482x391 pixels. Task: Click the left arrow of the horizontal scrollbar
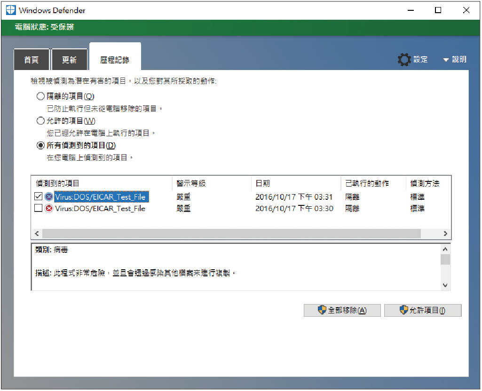coord(37,234)
